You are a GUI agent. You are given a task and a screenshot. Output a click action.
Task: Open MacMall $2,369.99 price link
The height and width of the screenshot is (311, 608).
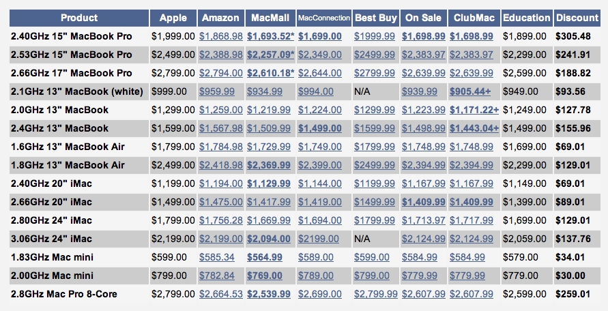[269, 165]
